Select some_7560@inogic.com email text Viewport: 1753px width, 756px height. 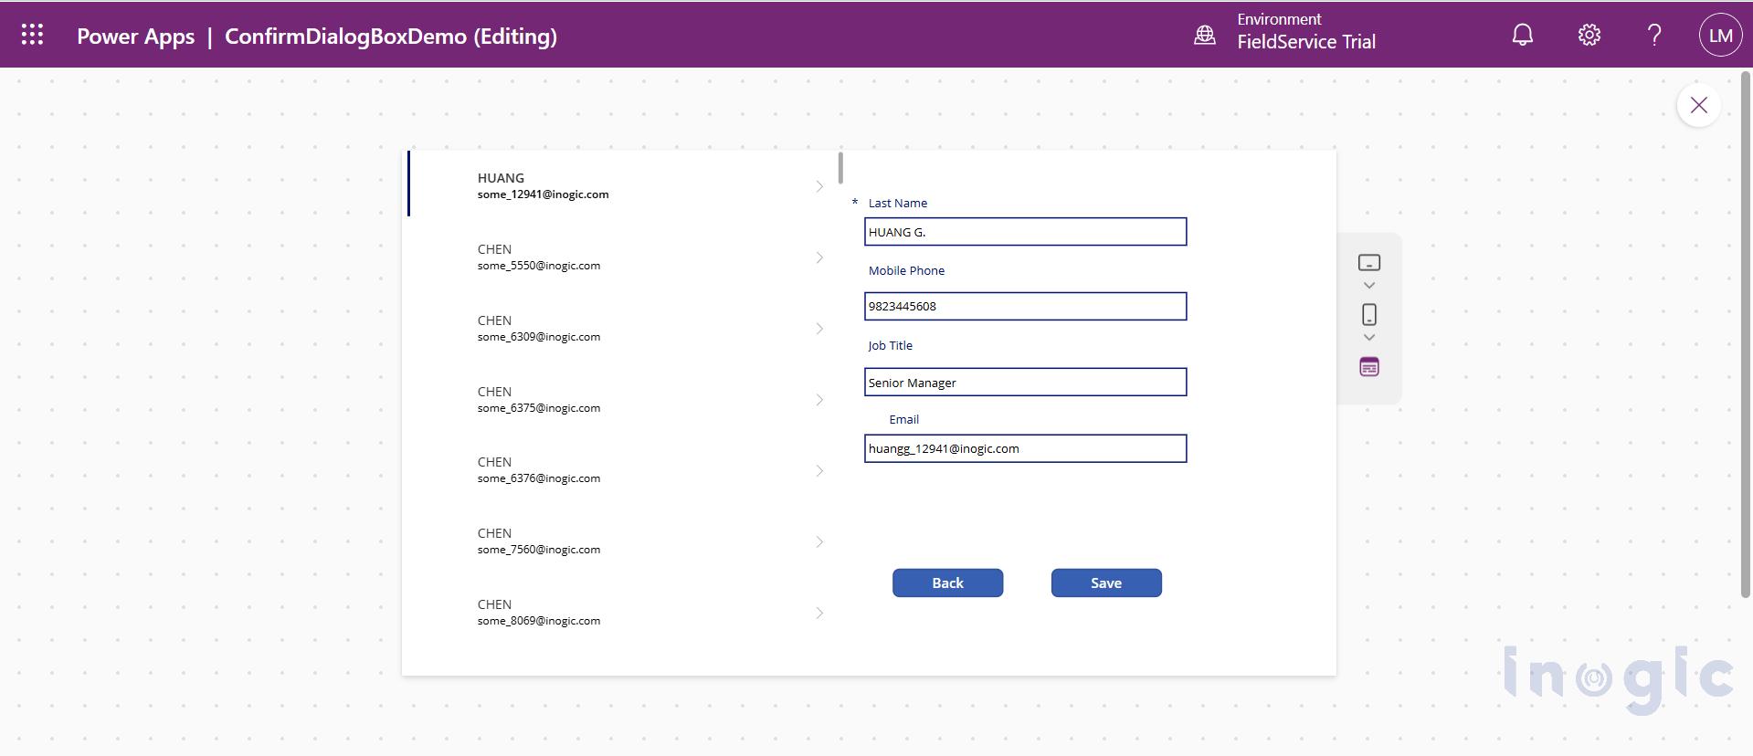click(539, 550)
